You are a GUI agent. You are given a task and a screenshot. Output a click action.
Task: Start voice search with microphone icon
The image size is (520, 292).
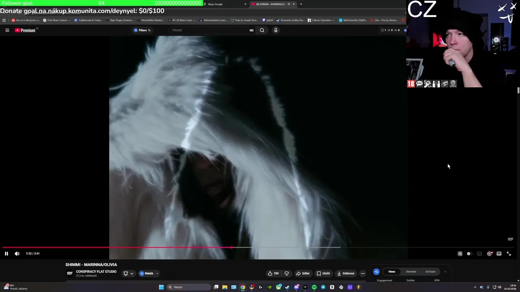(275, 30)
